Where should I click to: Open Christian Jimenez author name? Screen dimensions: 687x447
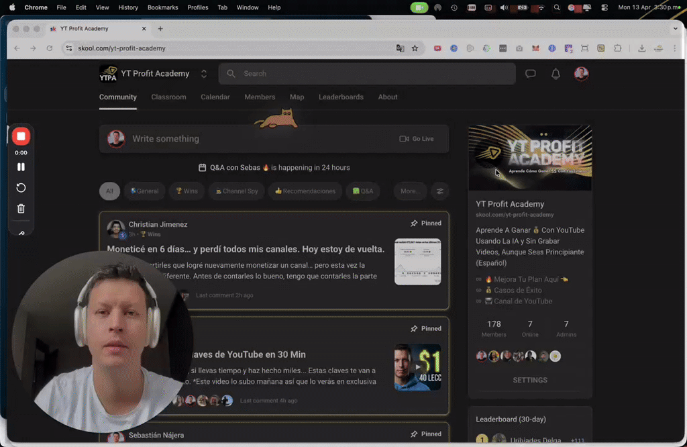(x=158, y=224)
